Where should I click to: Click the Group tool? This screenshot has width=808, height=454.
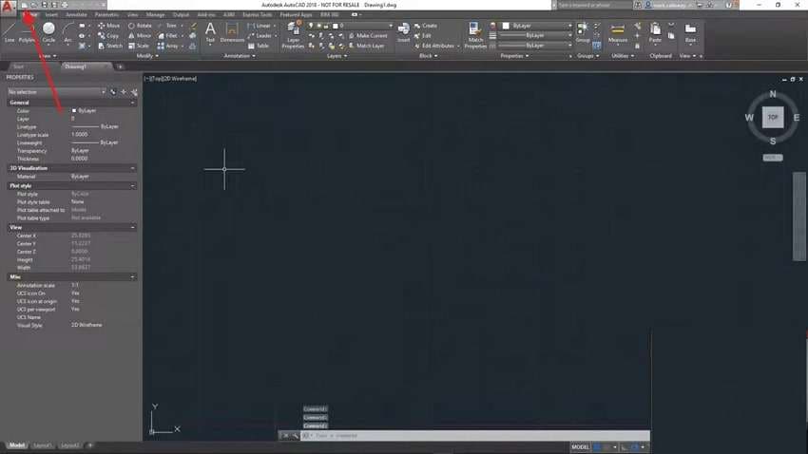point(583,32)
